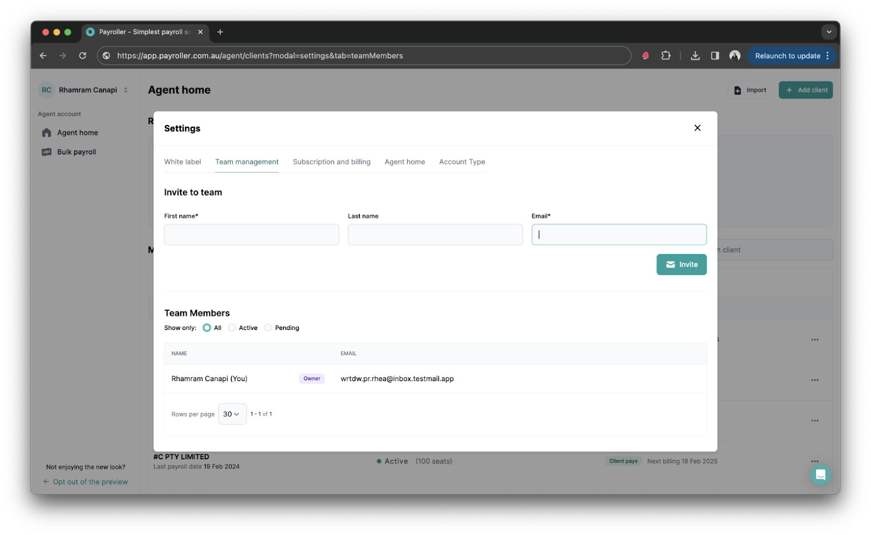Select the Pending radio button filter
871x535 pixels.
click(268, 328)
